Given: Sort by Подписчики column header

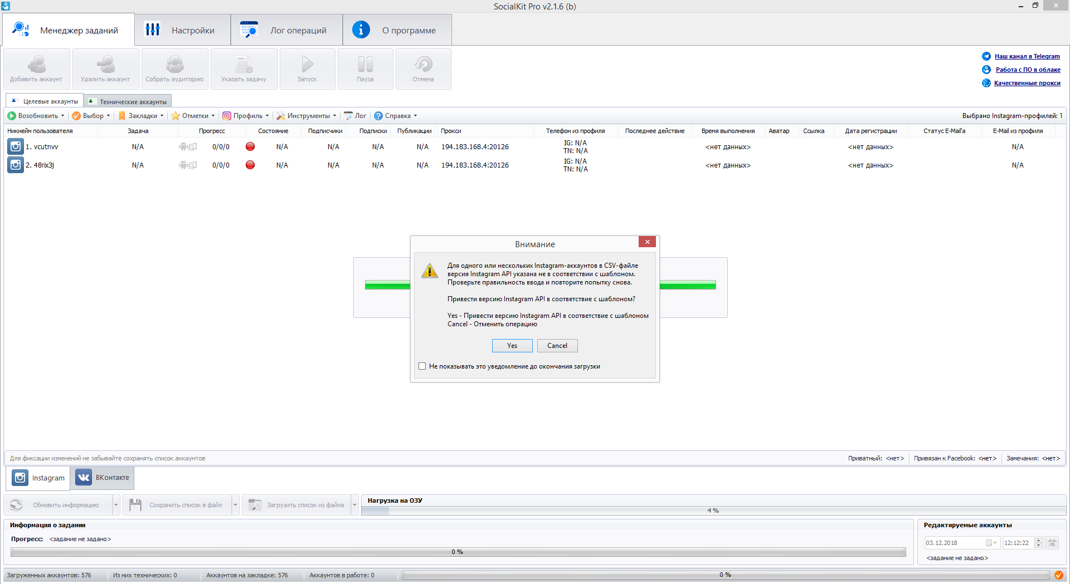Looking at the screenshot, I should coord(325,131).
